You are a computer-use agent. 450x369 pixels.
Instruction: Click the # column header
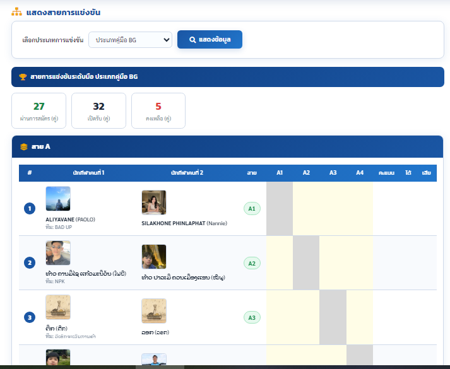tap(30, 173)
